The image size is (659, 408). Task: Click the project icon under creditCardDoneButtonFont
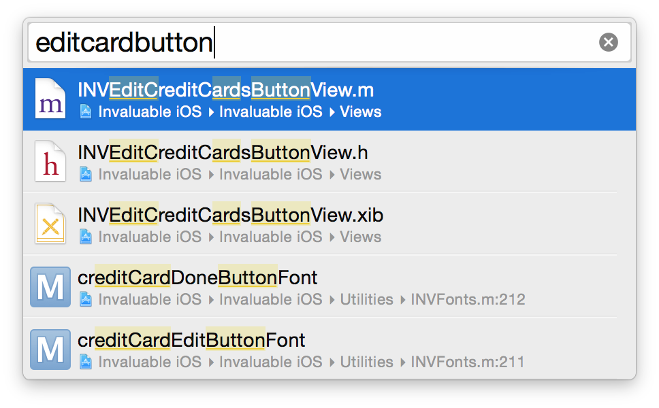coord(86,299)
